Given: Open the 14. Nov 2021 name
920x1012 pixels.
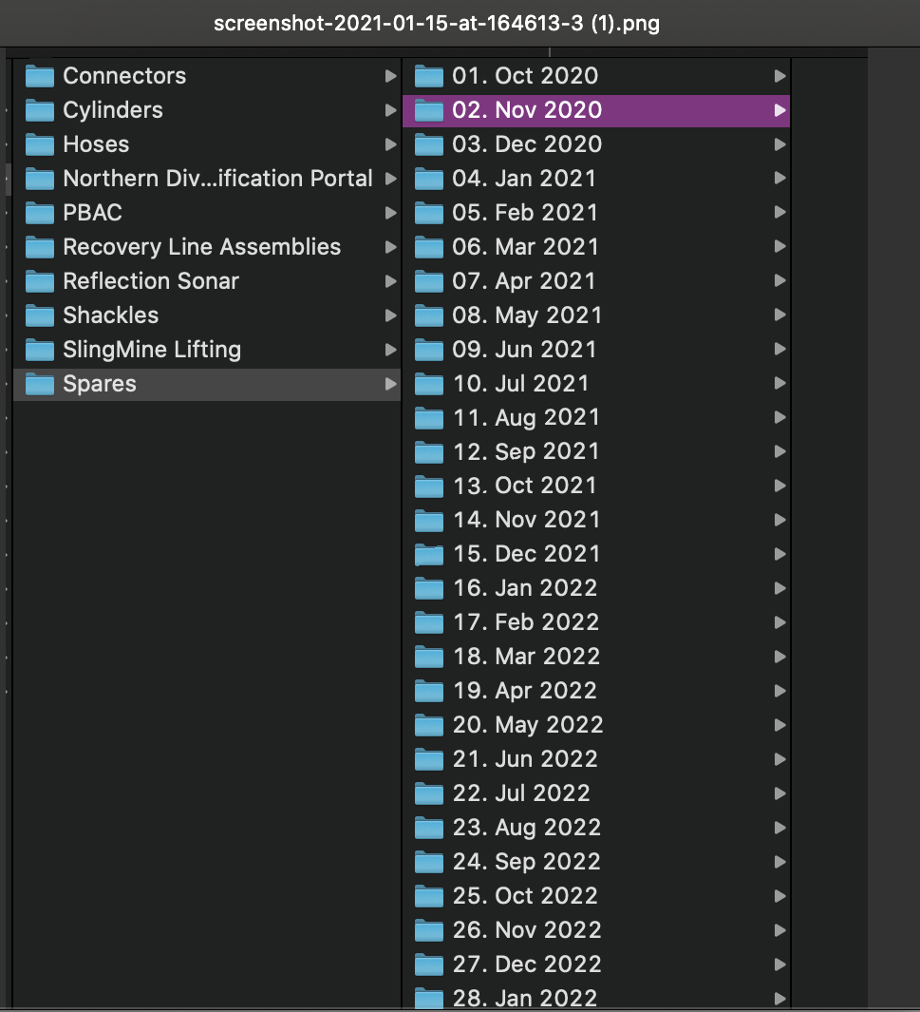Looking at the screenshot, I should [x=526, y=520].
